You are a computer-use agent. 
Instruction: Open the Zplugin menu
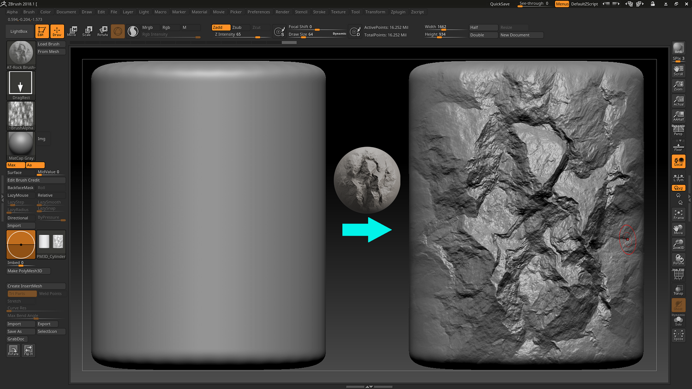[398, 12]
